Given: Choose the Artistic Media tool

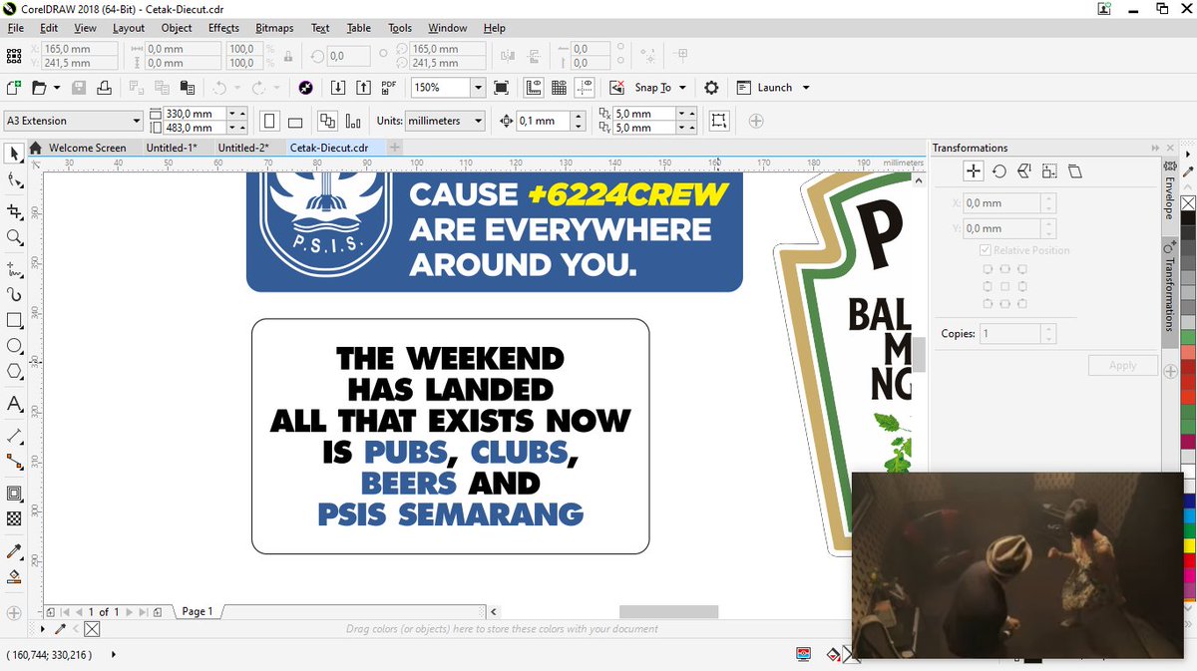Looking at the screenshot, I should coord(14,294).
